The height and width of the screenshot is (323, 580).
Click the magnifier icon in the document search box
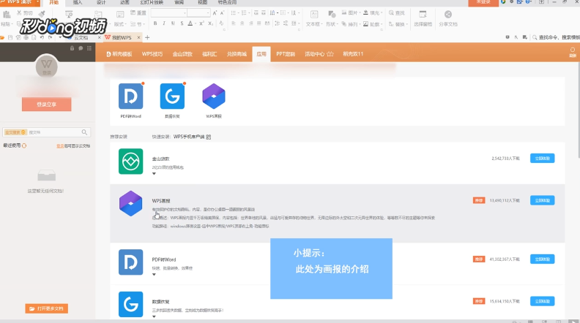84,132
